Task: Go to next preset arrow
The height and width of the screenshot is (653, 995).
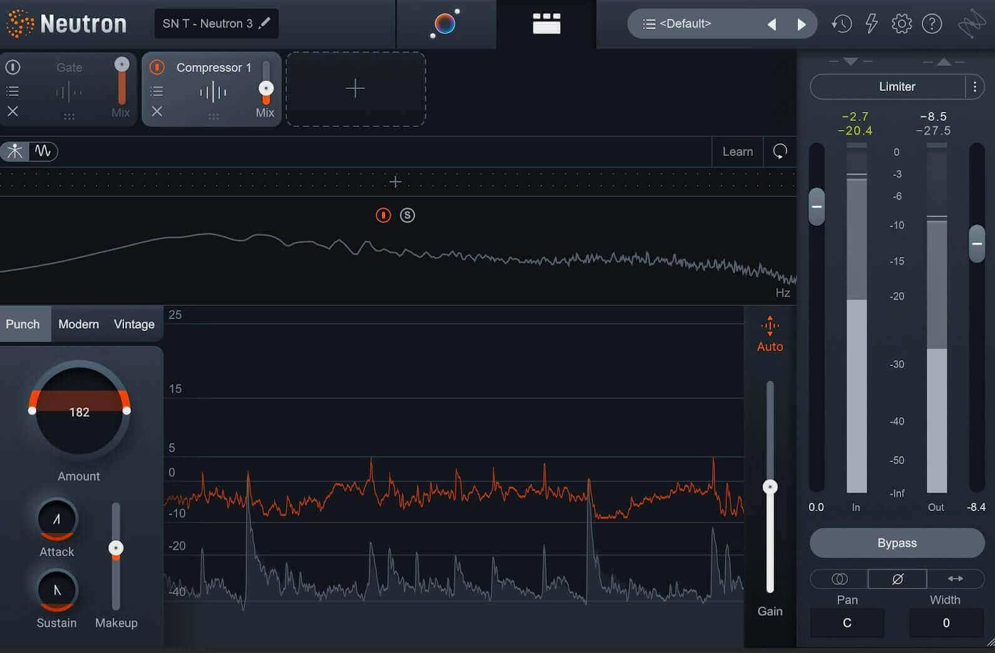Action: coord(801,24)
